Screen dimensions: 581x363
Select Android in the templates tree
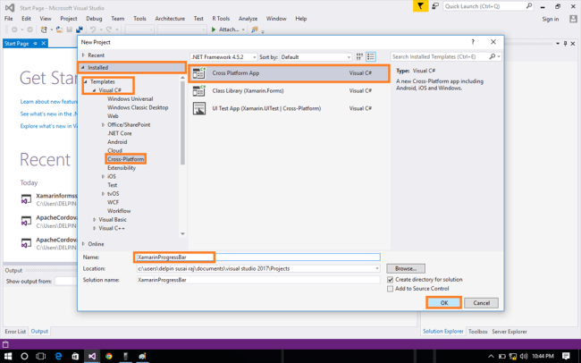coord(117,142)
